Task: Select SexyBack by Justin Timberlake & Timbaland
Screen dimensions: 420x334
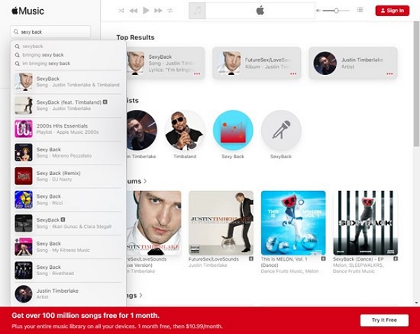Action: 69,82
